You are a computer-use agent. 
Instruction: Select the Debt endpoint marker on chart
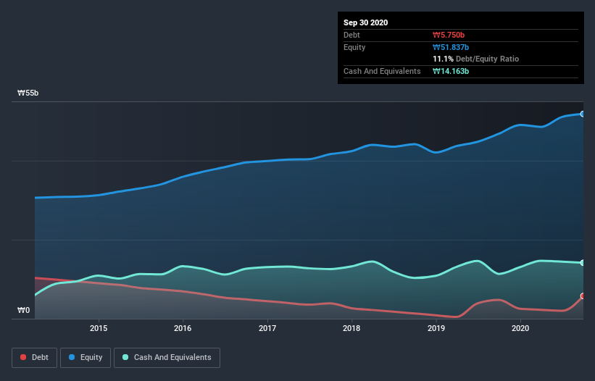[x=583, y=296]
